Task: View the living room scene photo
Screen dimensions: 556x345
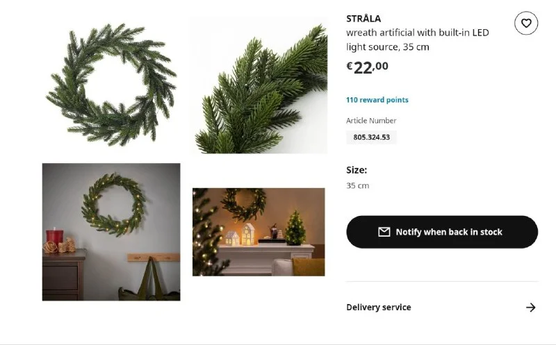Action: coord(259,232)
